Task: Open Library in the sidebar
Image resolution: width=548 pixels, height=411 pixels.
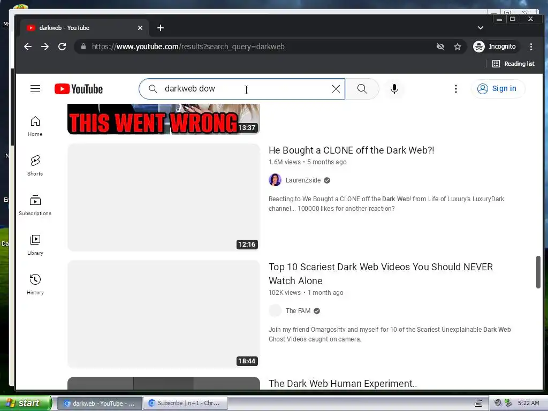Action: click(35, 245)
